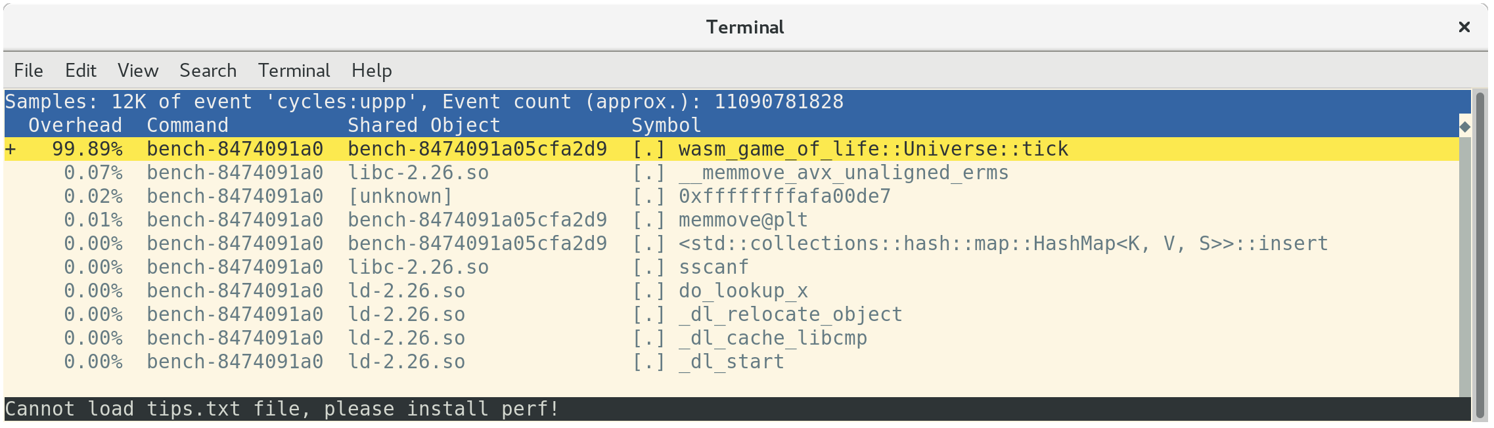Select the do_lookup_x symbol row
Viewport: 1494px width, 428px height.
coord(742,291)
